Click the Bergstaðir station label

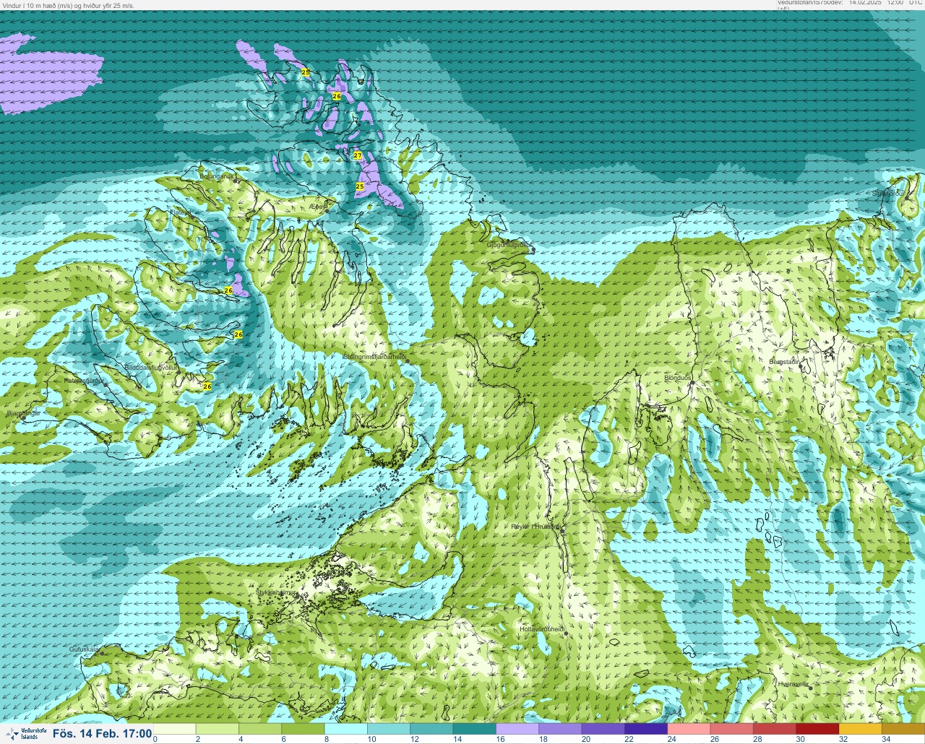(x=785, y=362)
